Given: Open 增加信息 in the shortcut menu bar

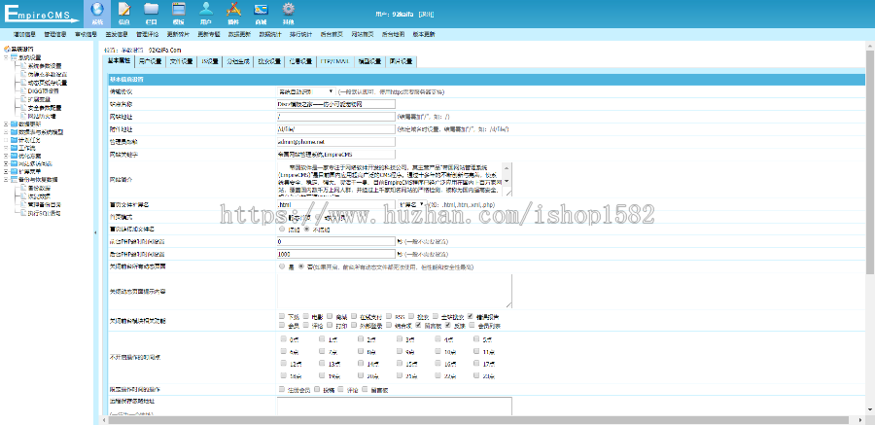Looking at the screenshot, I should point(24,34).
